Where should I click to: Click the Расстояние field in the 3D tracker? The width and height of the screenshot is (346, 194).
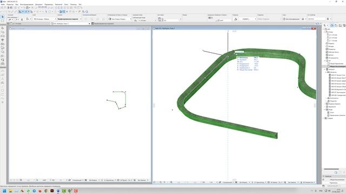click(248, 58)
